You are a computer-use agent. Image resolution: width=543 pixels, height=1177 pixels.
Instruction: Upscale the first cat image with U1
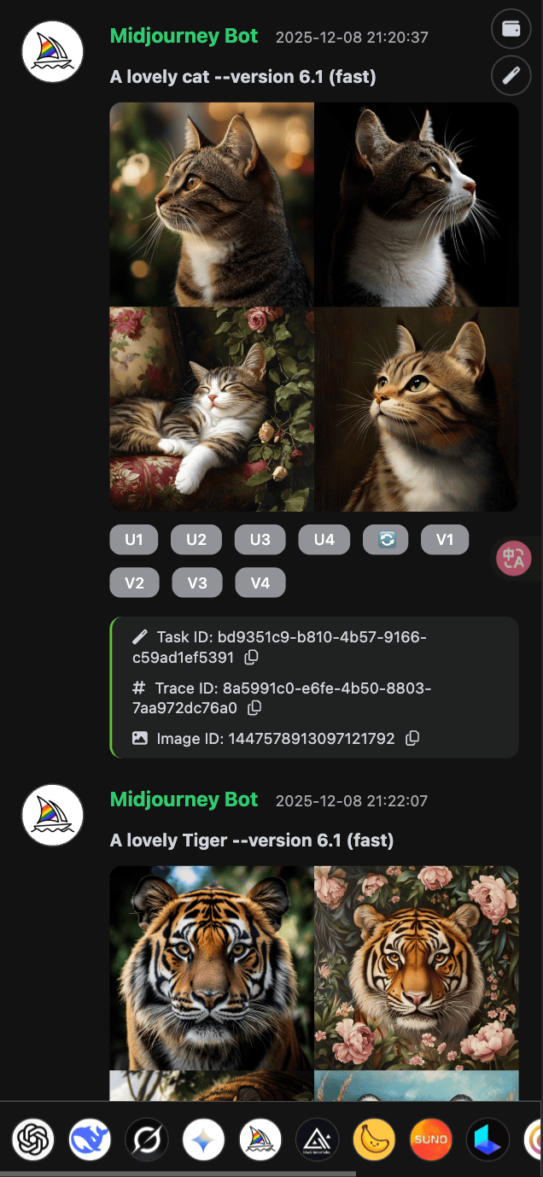[134, 540]
